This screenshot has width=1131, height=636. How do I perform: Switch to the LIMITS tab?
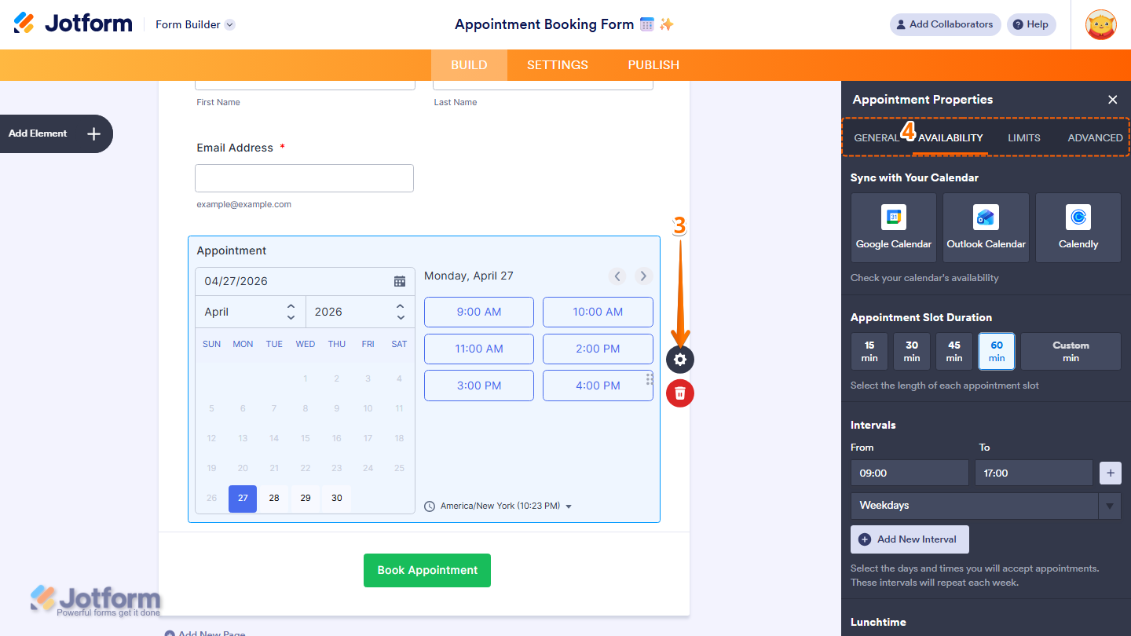[x=1023, y=137]
